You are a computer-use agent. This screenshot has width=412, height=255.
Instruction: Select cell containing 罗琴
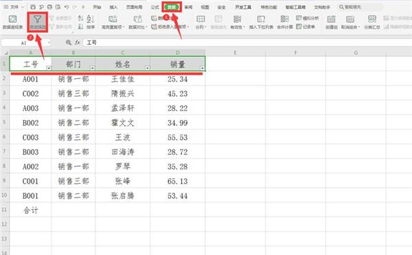(x=123, y=167)
